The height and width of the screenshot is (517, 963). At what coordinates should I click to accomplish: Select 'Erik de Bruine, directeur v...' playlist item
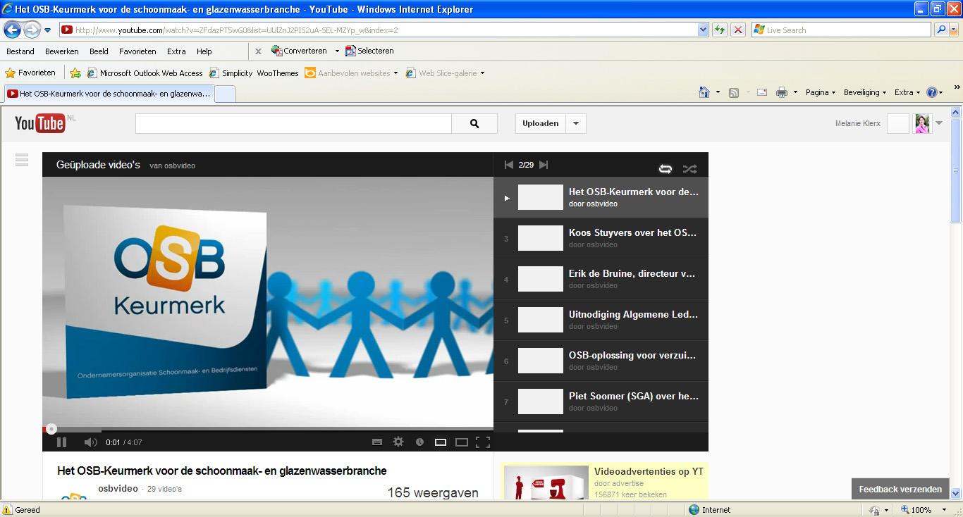pyautogui.click(x=601, y=279)
